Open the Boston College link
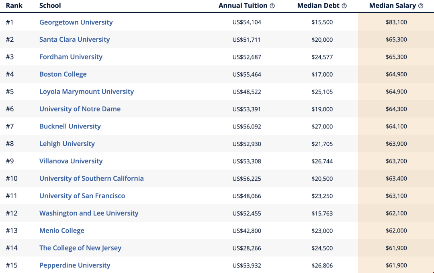Viewport: 434px width, 273px height. [63, 74]
